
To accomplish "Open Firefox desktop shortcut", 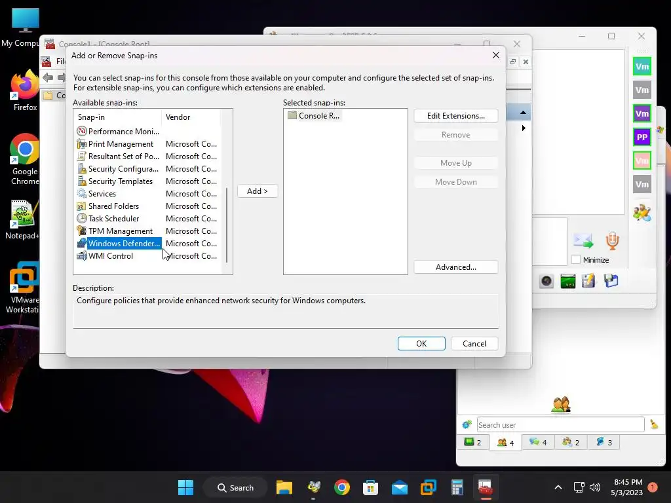I will click(25, 91).
